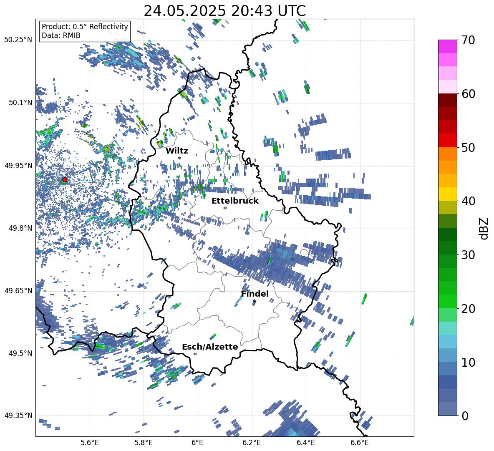Click the 49.95°N latitude label
The image size is (494, 451).
pos(18,166)
